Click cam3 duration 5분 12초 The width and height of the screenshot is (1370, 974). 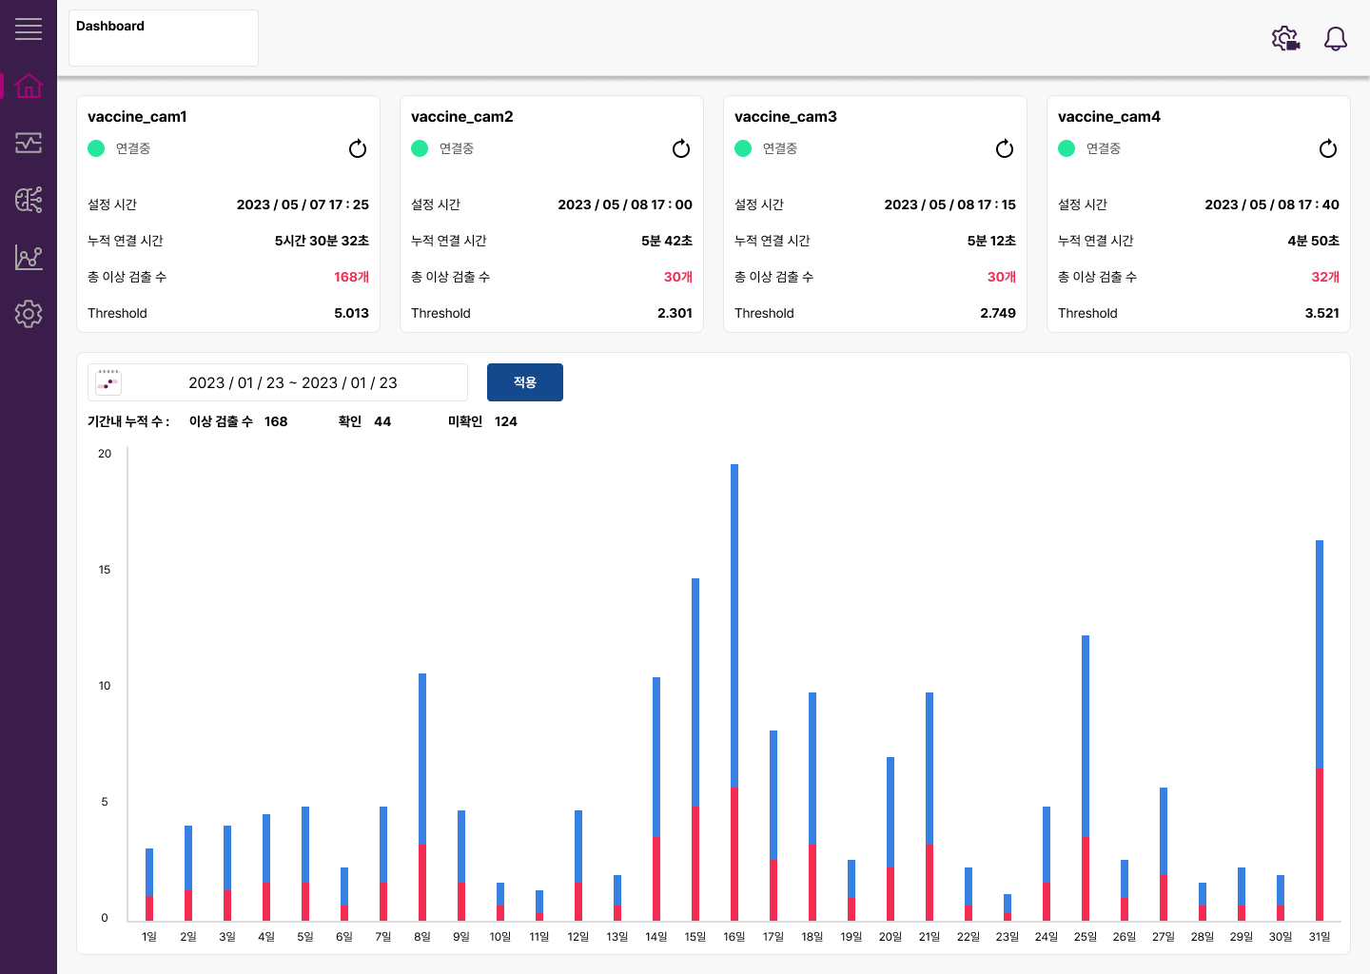click(x=990, y=241)
